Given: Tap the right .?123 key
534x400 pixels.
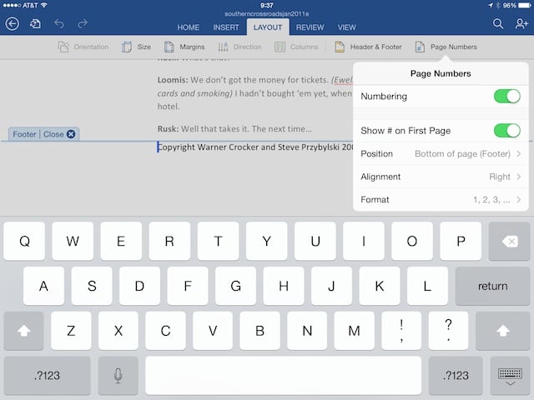Looking at the screenshot, I should (x=456, y=376).
